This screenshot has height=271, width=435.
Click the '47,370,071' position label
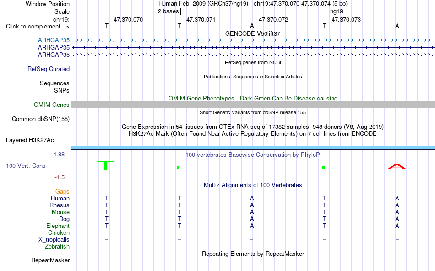pyautogui.click(x=201, y=19)
